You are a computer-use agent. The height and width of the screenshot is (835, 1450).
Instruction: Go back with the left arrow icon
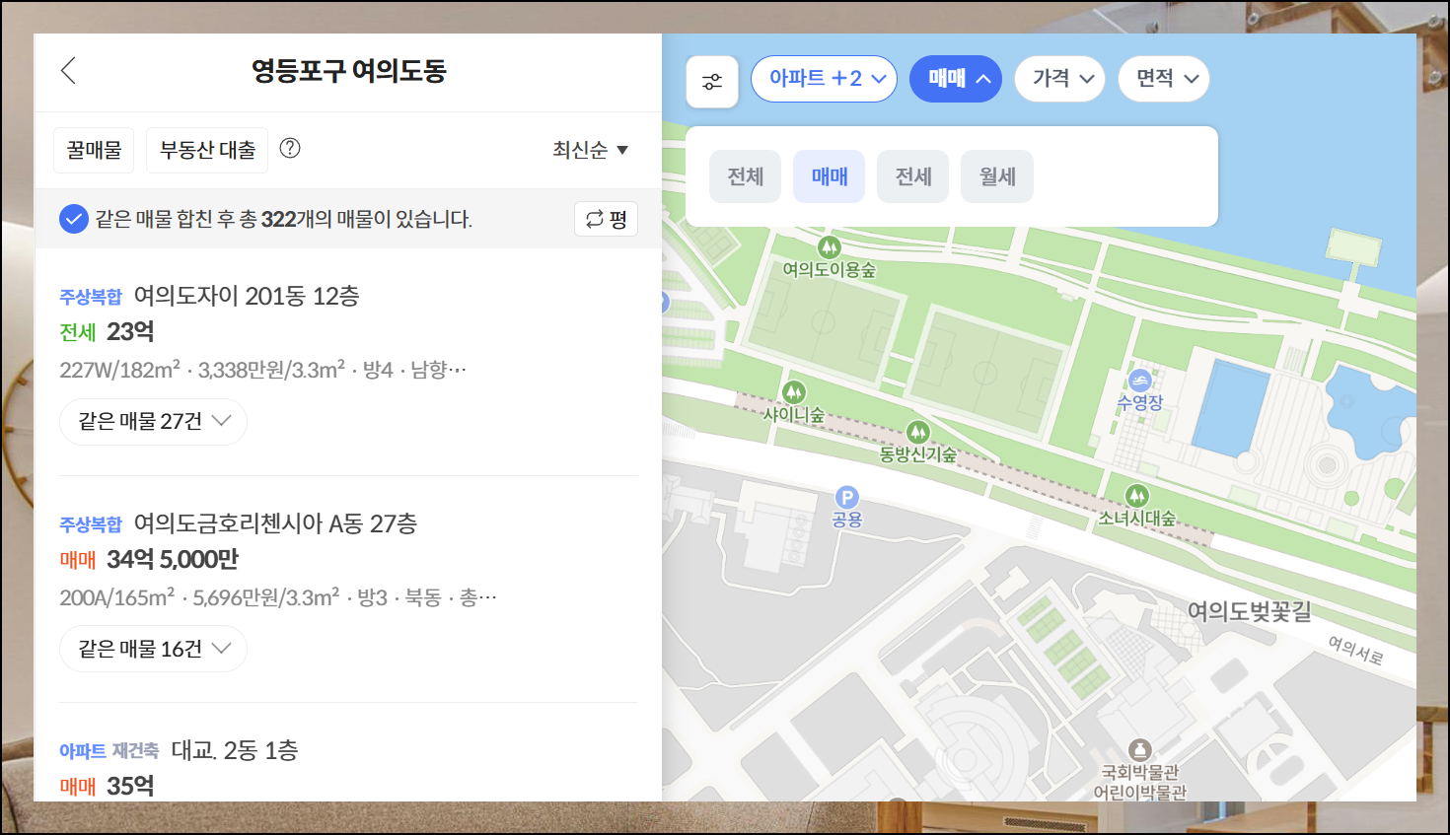68,71
